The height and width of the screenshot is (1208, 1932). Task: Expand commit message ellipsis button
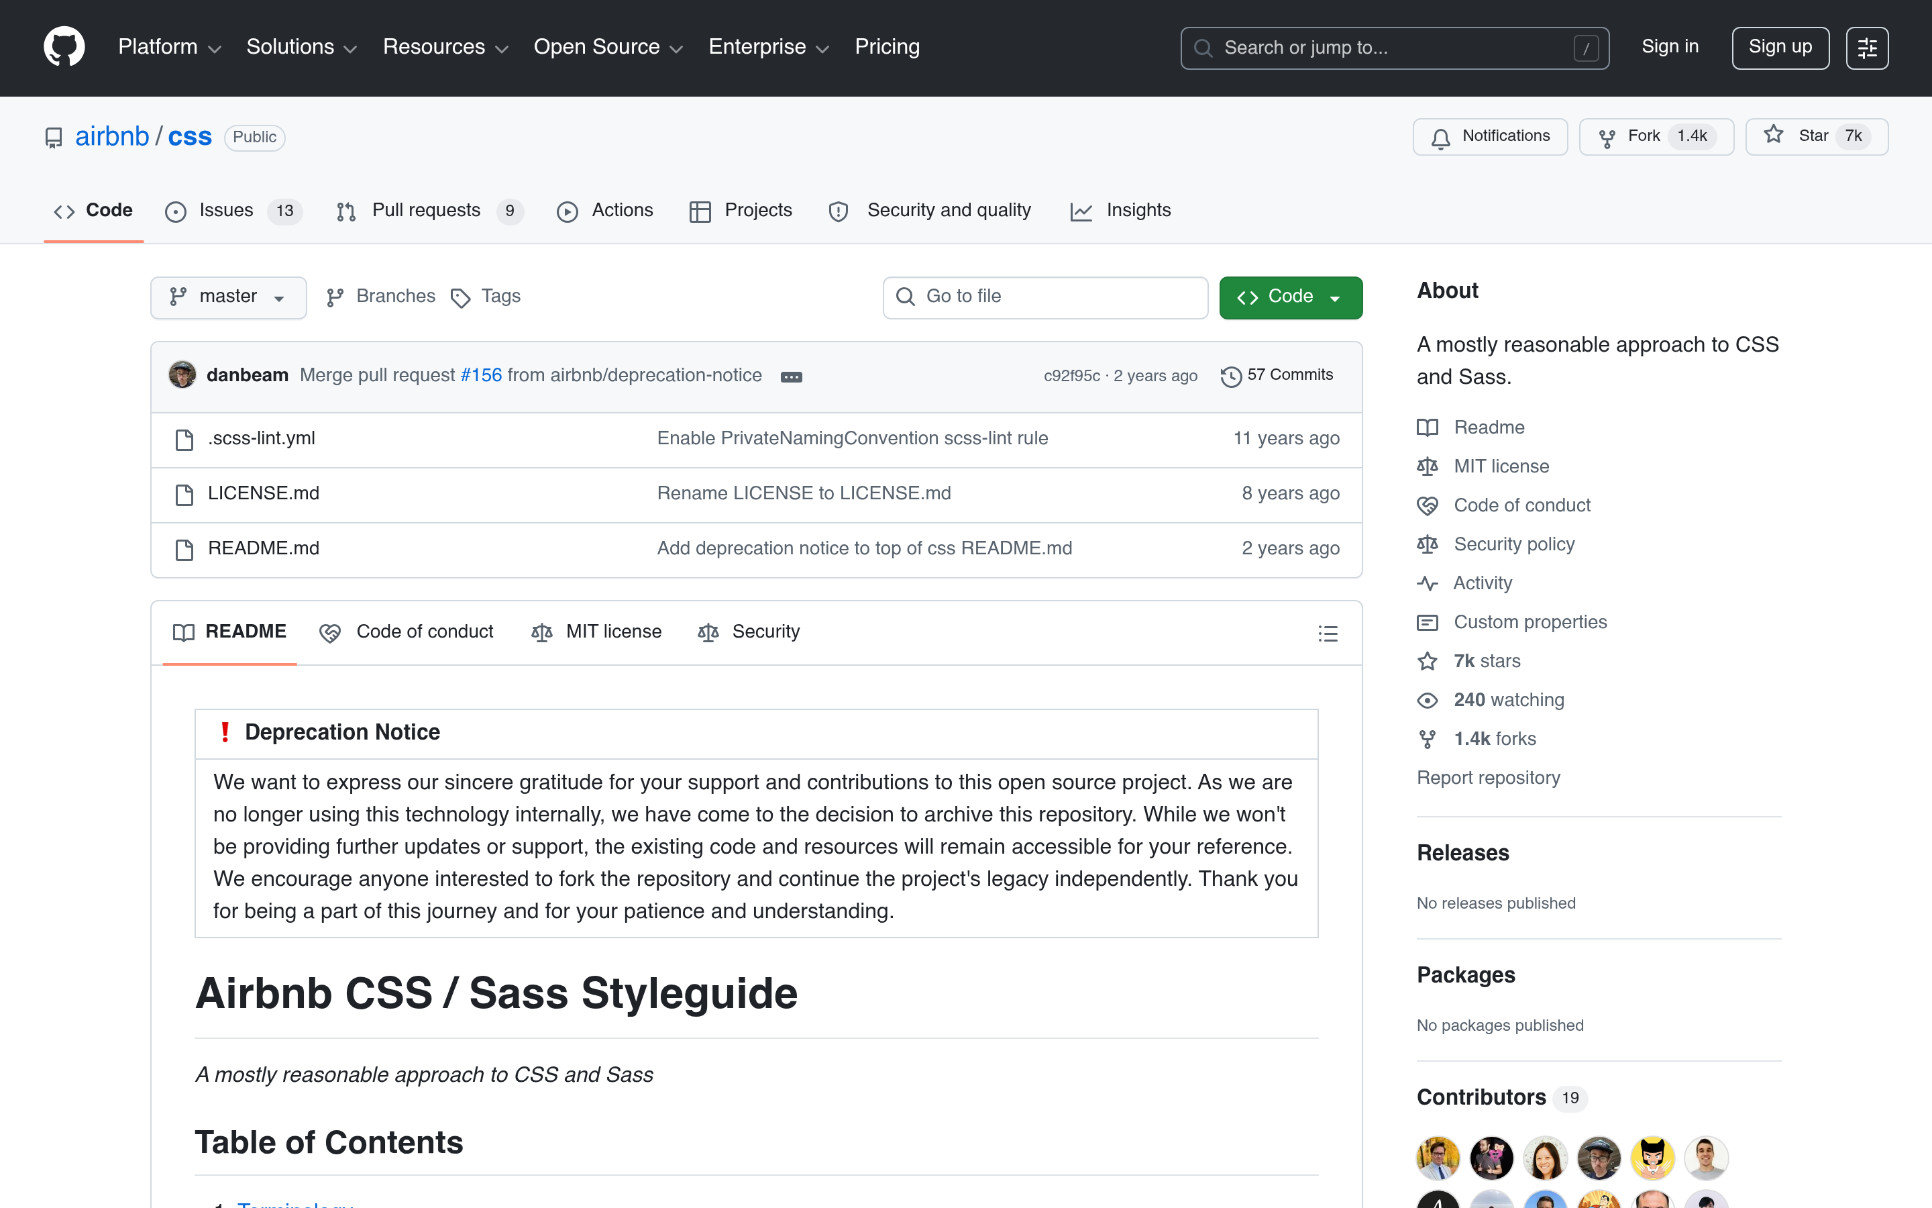791,376
